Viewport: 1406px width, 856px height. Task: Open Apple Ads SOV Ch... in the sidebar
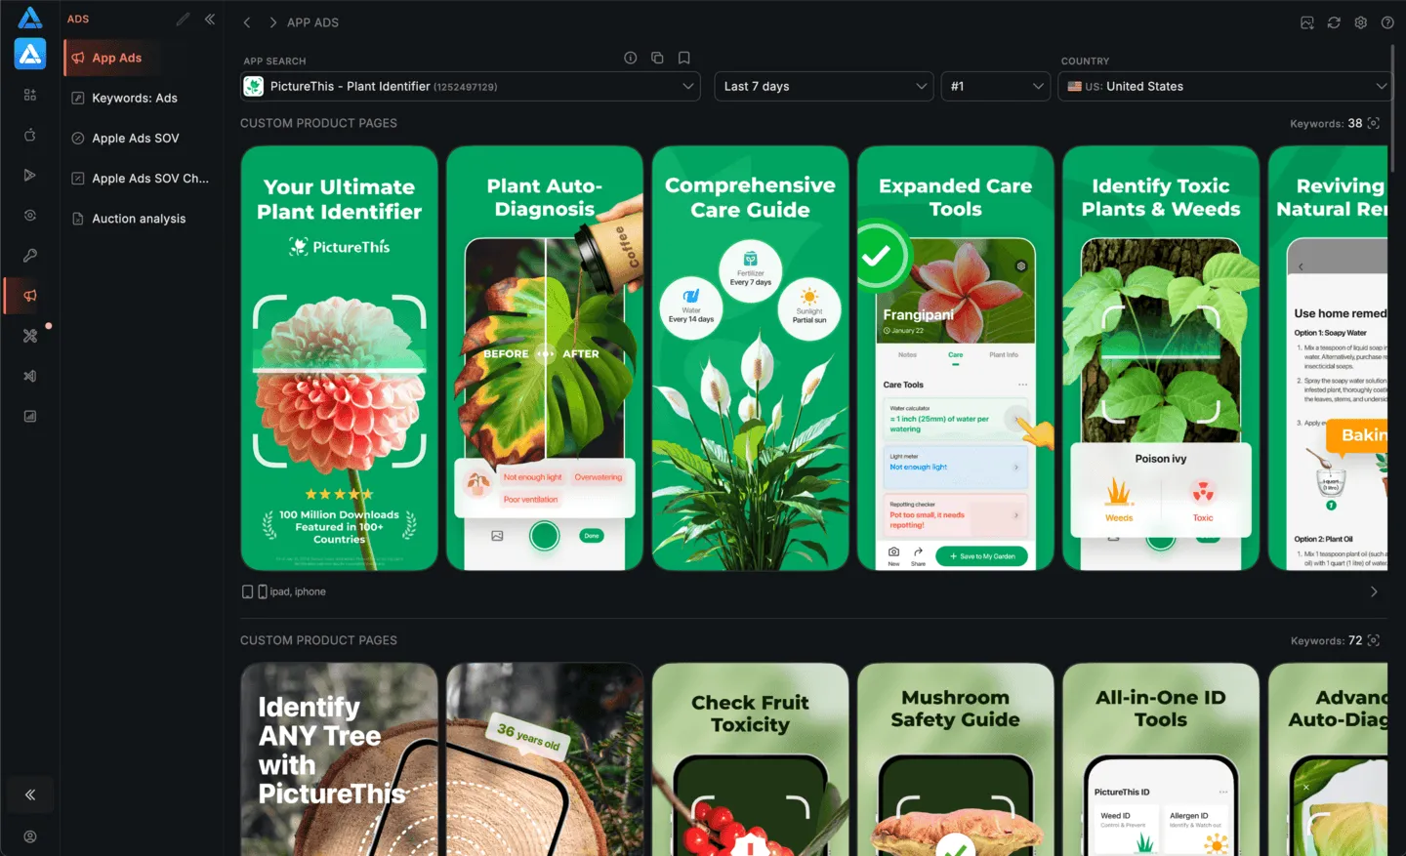coord(142,179)
